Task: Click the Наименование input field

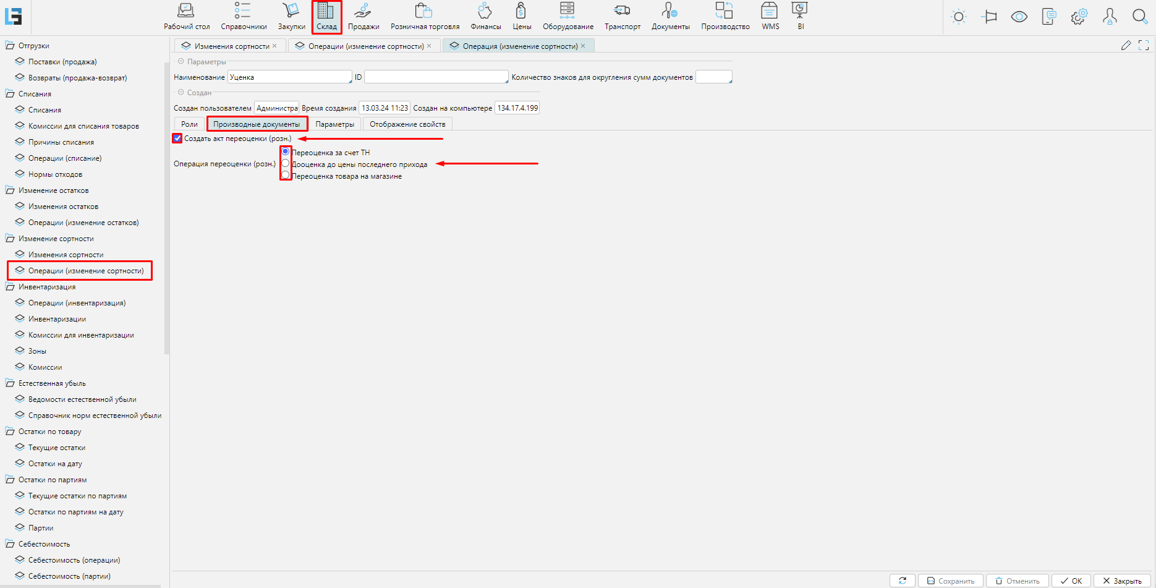Action: coord(289,77)
